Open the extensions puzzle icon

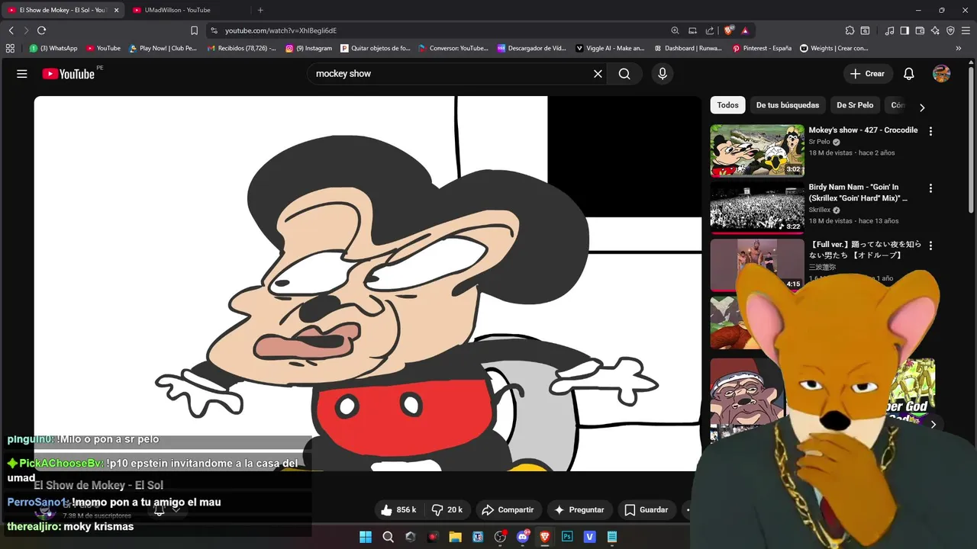[x=850, y=30]
